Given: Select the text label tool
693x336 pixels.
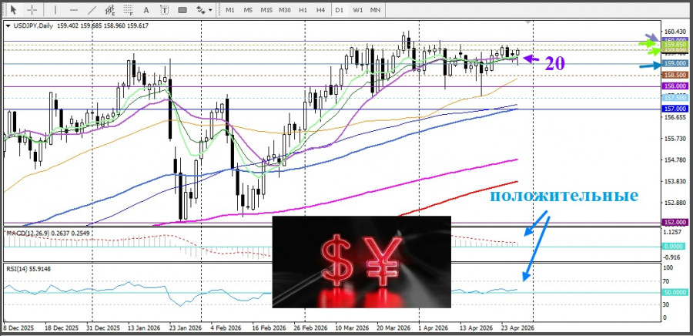Looking at the screenshot, I should coord(165,10).
